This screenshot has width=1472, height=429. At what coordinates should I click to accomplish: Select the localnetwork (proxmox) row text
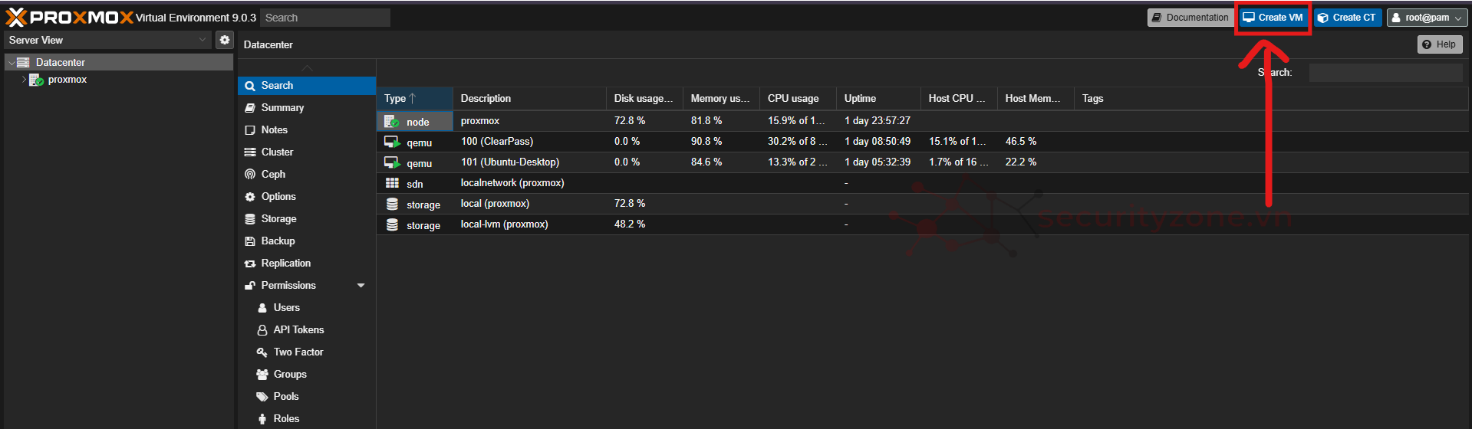[512, 183]
